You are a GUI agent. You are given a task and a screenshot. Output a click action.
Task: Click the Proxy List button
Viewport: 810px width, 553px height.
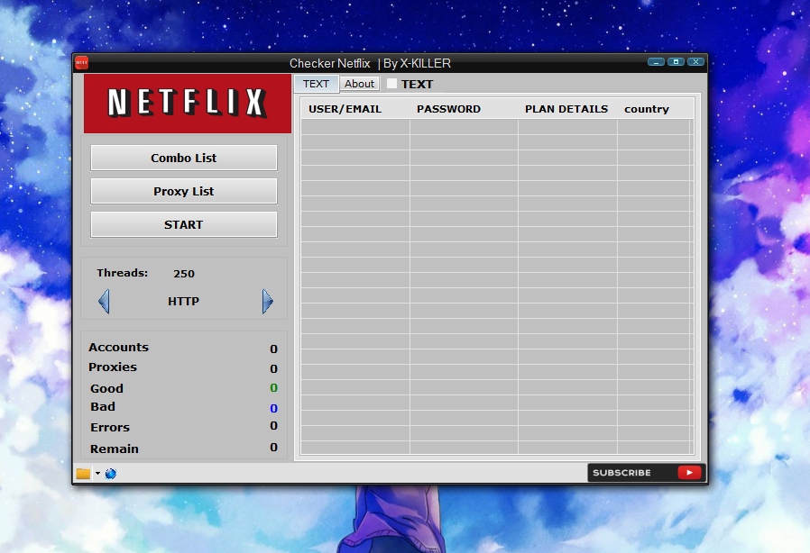point(184,191)
